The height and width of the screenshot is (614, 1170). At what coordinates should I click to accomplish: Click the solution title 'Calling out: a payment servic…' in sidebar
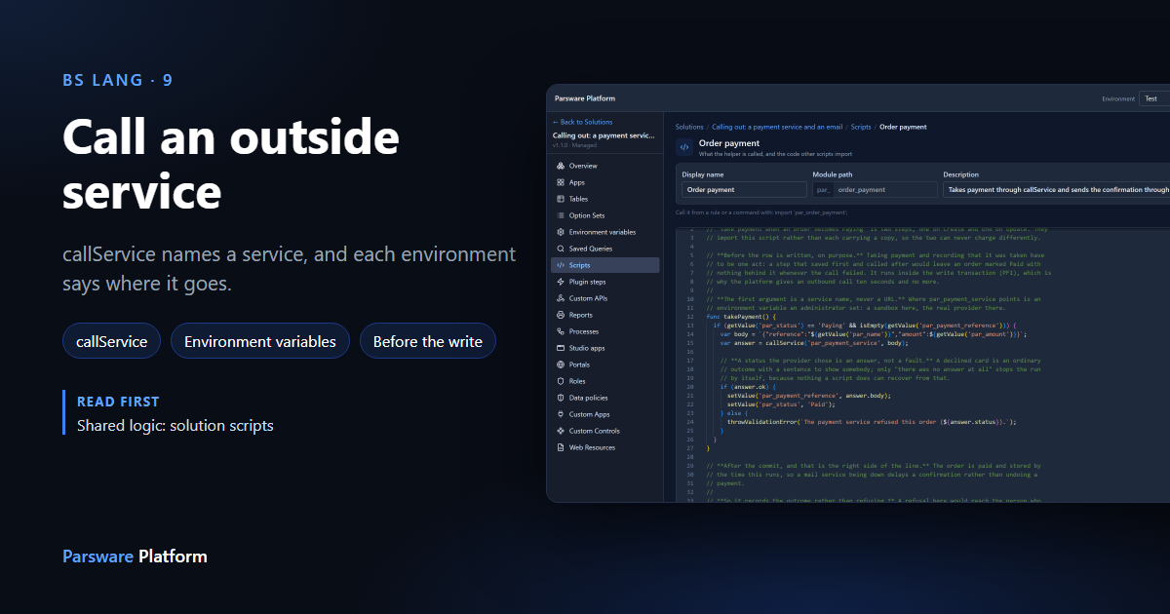tap(604, 135)
